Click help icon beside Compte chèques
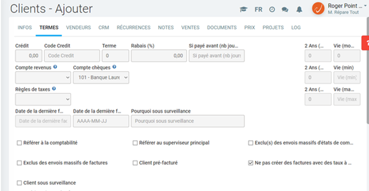This screenshot has width=369, height=191. [x=114, y=67]
